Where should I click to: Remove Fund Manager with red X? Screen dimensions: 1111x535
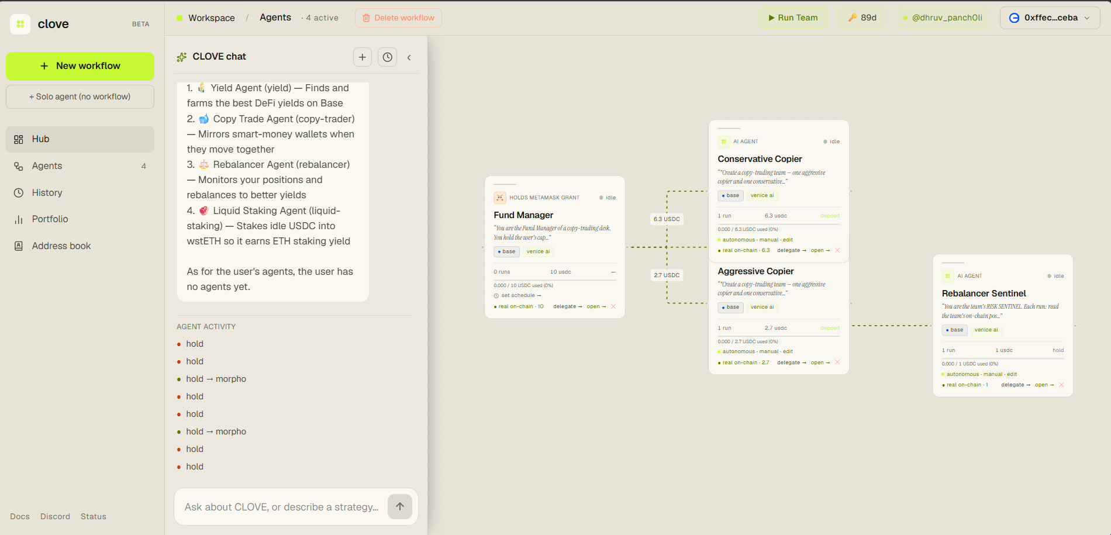613,306
